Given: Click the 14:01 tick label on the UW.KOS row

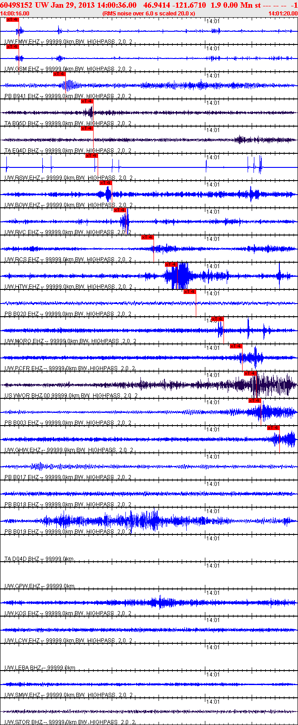Looking at the screenshot, I should 213,593.
